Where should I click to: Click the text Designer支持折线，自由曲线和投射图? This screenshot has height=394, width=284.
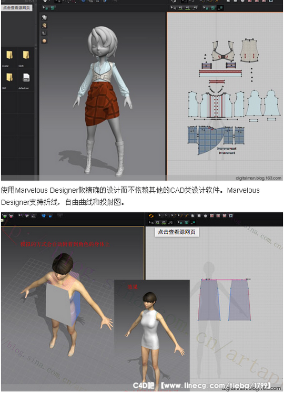tap(63, 202)
